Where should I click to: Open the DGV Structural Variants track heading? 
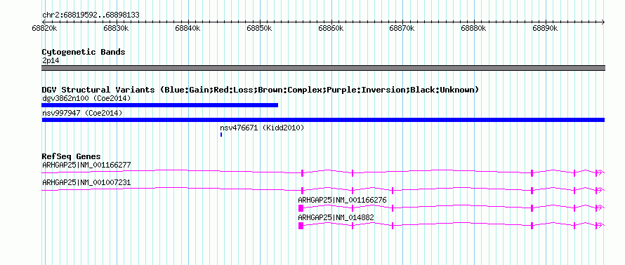click(x=260, y=90)
